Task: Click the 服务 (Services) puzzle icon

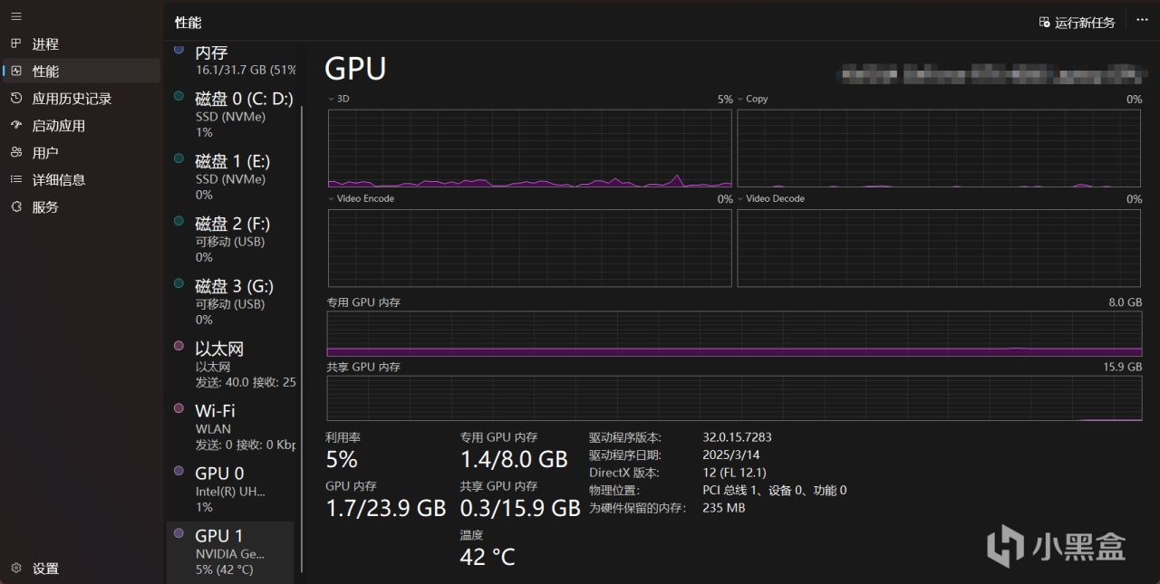Action: [16, 206]
